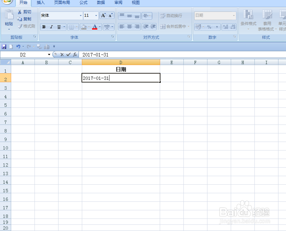Open the font size dropdown arrow

point(96,16)
